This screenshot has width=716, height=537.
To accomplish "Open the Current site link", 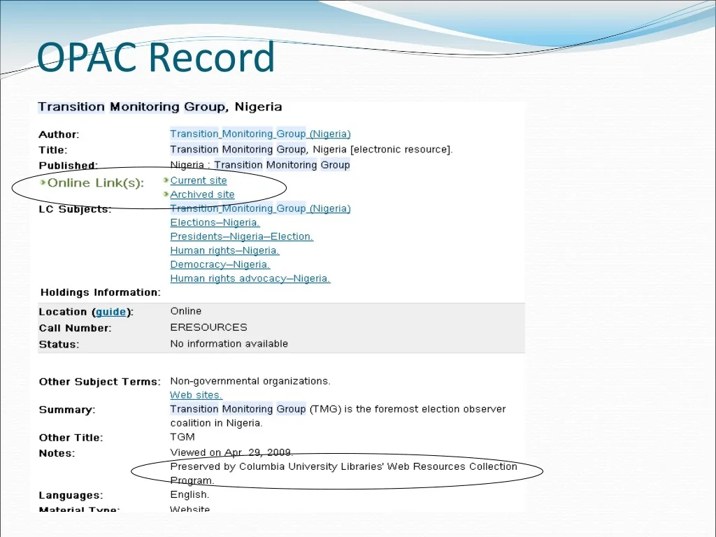I will pyautogui.click(x=199, y=180).
